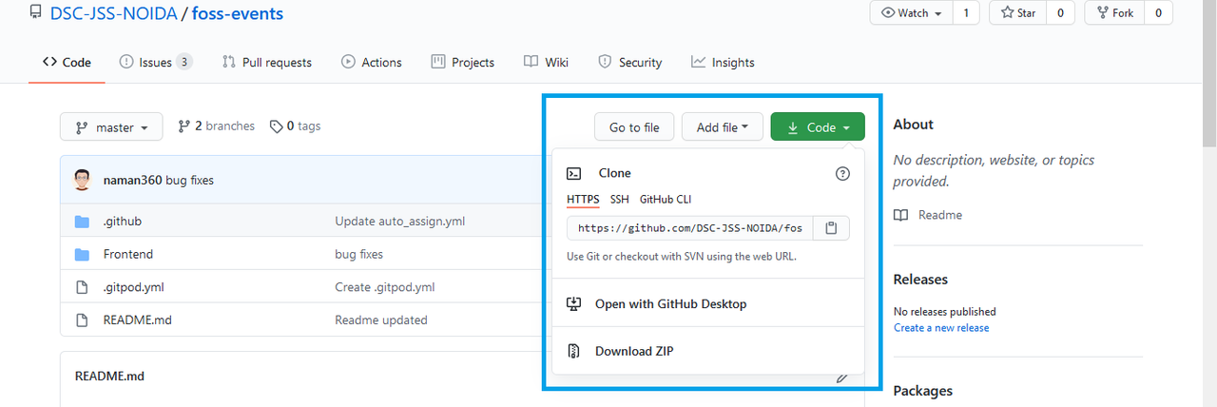Click the .github folder icon
1217x407 pixels.
[x=83, y=222]
